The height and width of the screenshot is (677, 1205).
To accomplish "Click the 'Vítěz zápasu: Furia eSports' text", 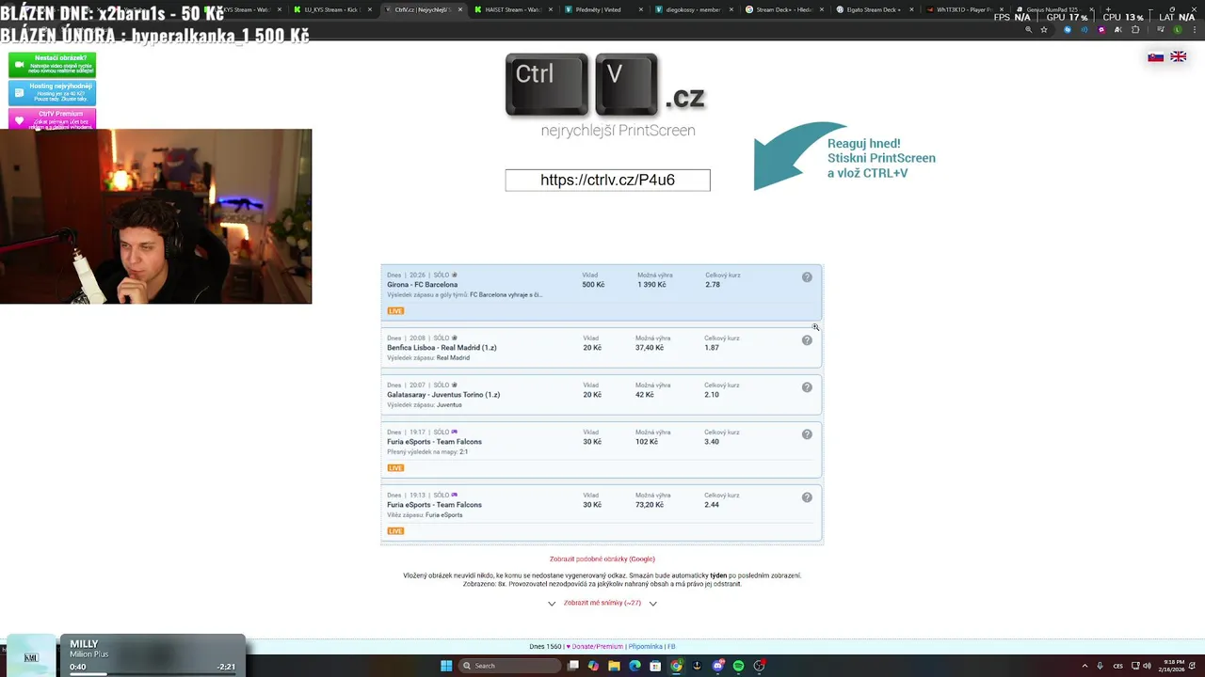I will click(425, 515).
